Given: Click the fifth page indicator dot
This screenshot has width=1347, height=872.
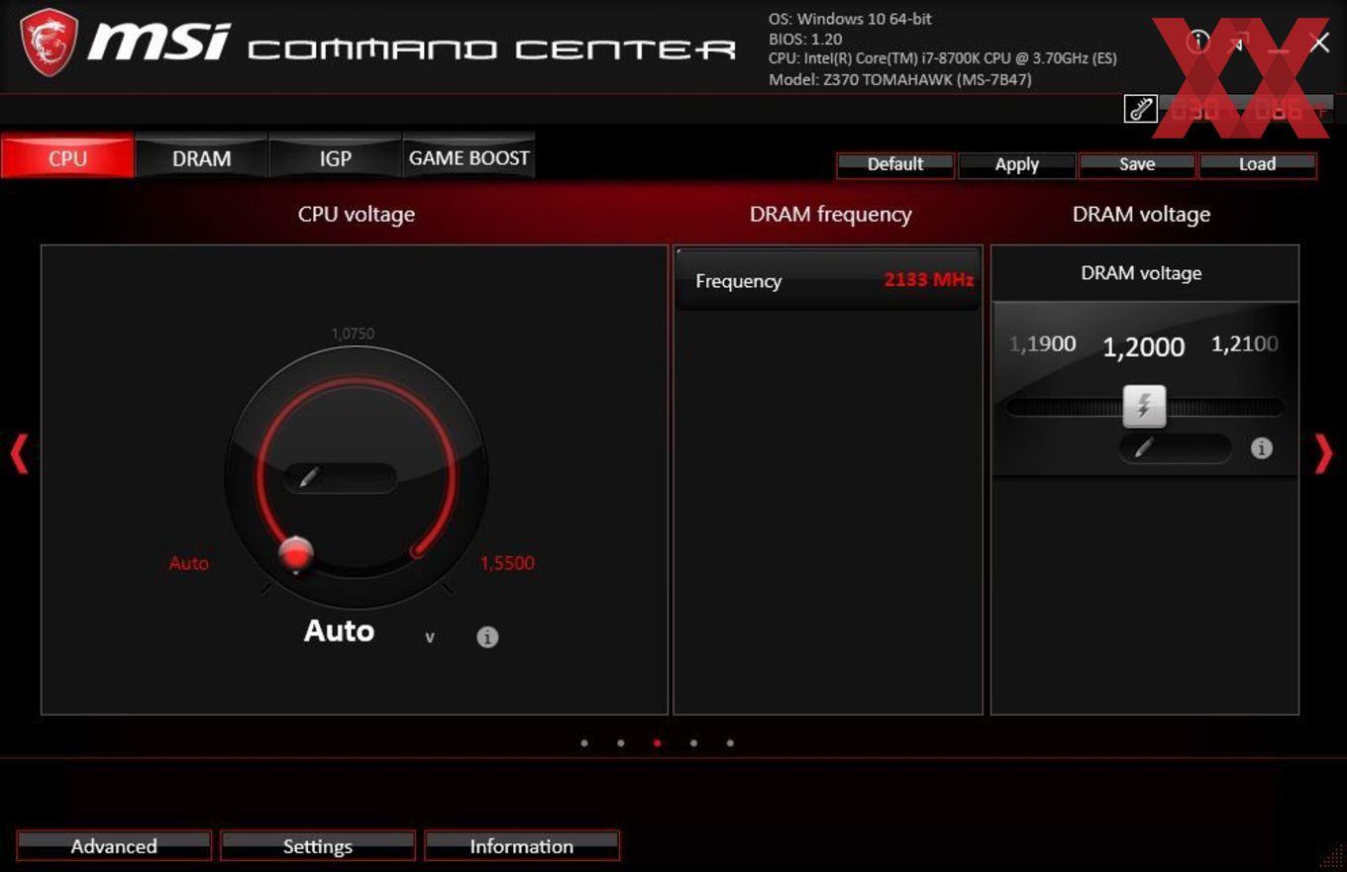Looking at the screenshot, I should 730,743.
